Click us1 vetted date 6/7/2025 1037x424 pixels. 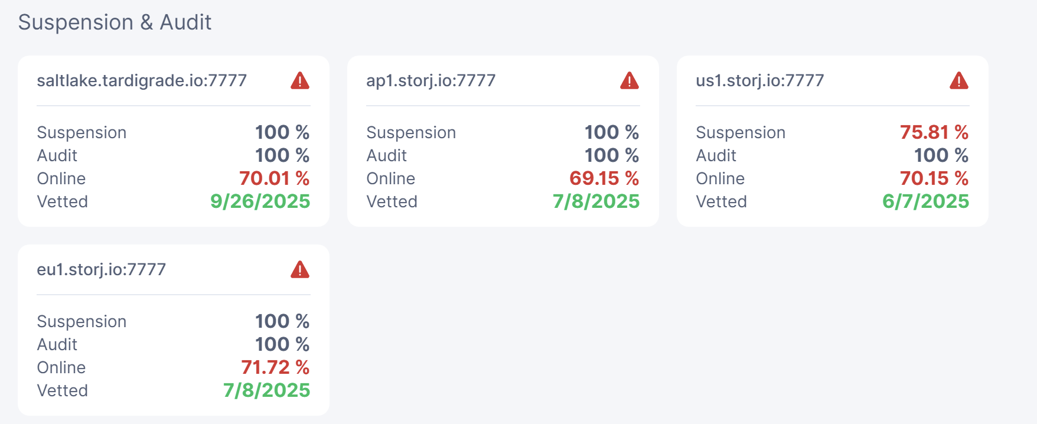[x=925, y=201]
